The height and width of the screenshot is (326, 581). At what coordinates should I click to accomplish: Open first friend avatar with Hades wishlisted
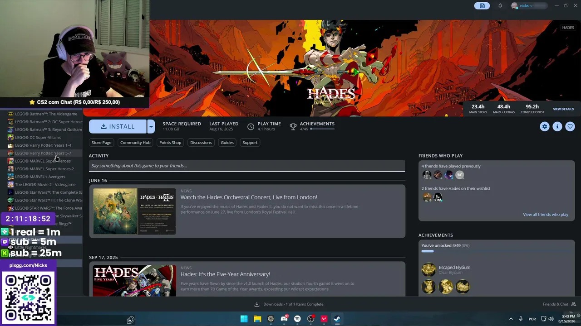tap(427, 197)
